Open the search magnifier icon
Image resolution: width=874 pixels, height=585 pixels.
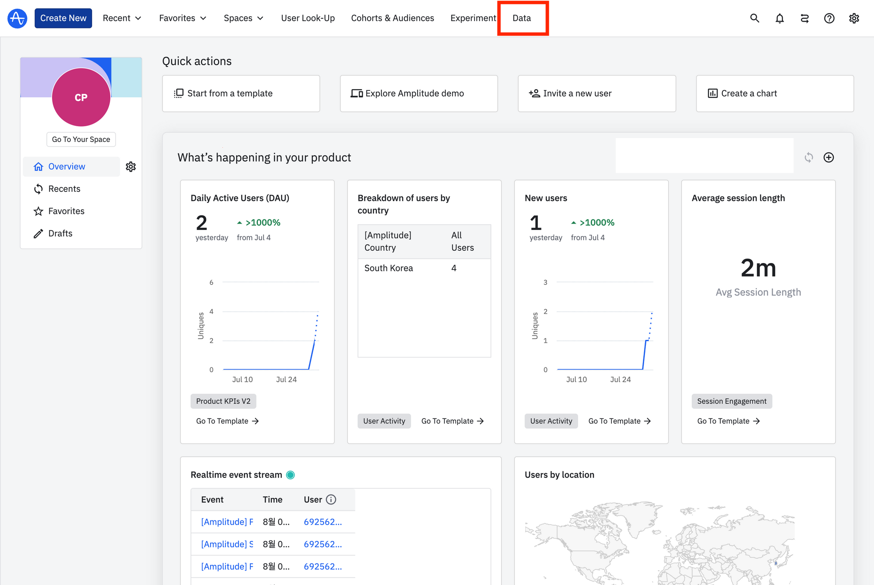coord(755,18)
